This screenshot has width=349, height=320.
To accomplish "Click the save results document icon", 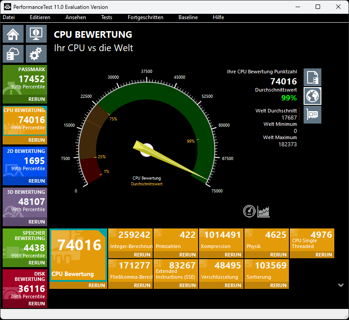I will tap(312, 77).
